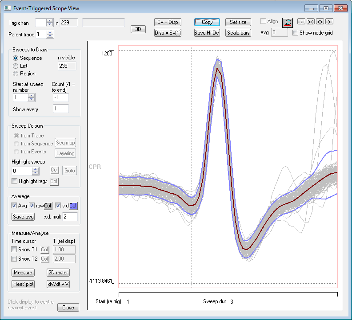Decrease the Start at sweep number spinner

(31, 100)
